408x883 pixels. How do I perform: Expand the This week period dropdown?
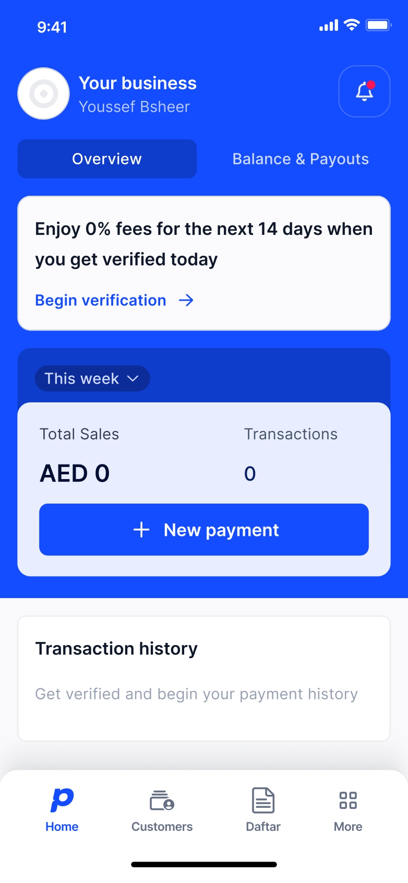92,378
